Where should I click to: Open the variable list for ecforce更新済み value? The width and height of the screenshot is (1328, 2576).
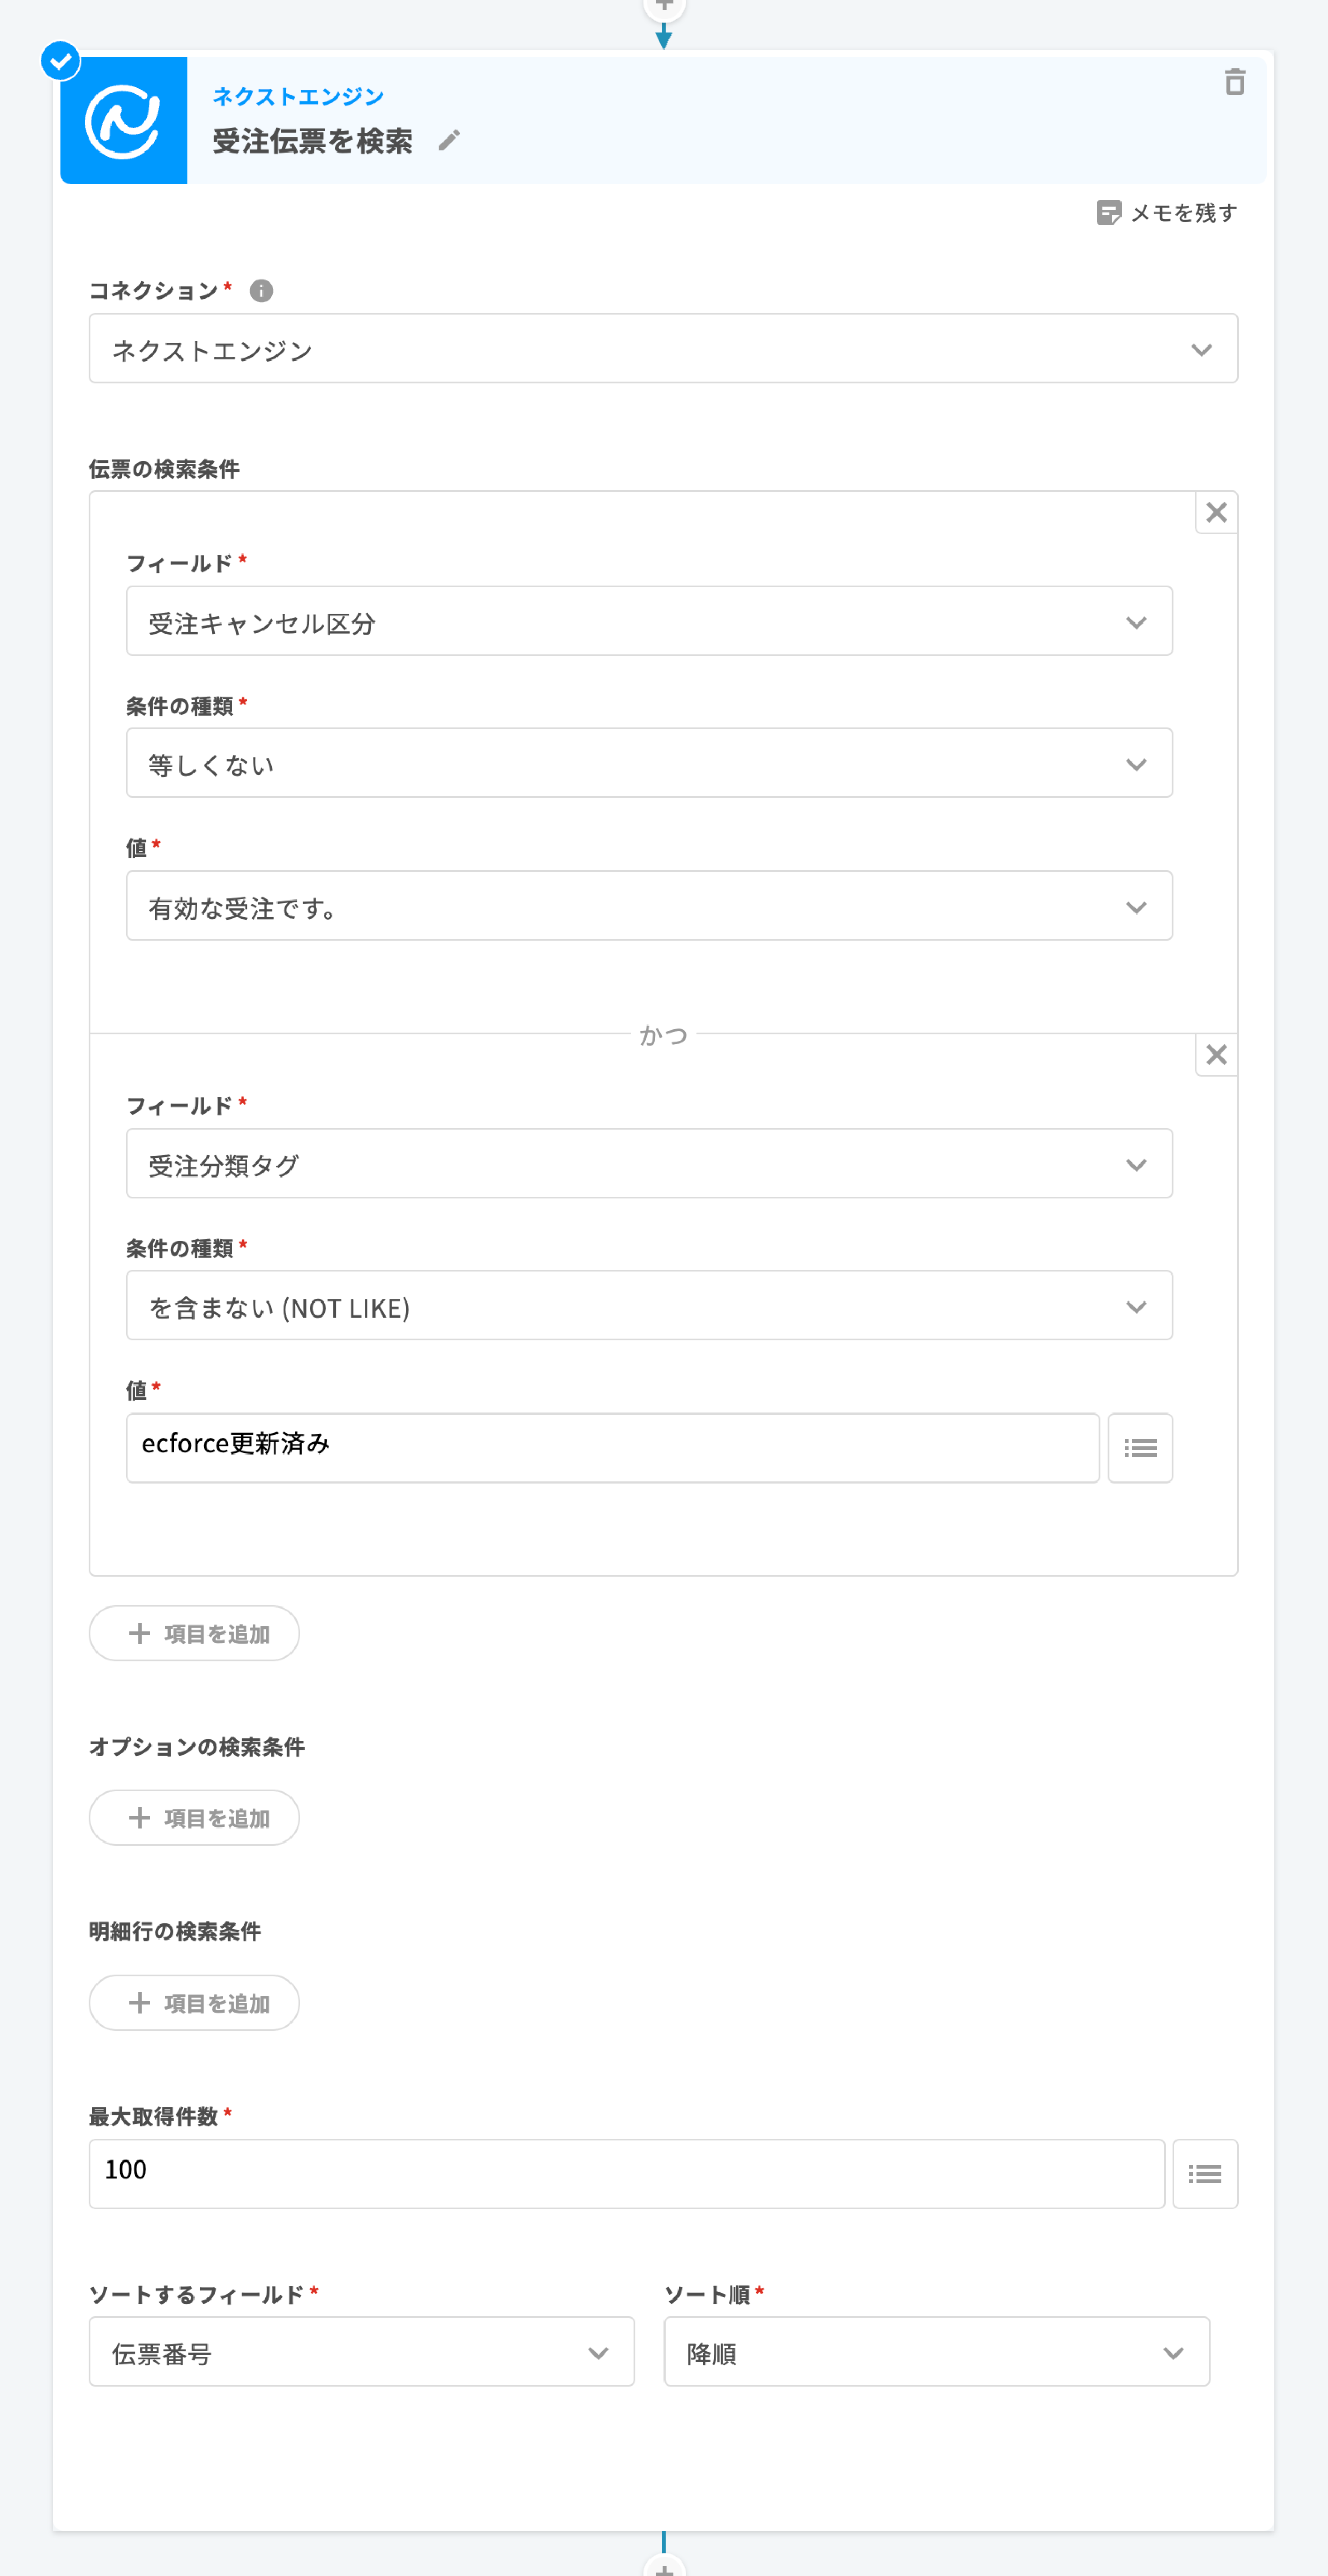(1140, 1448)
